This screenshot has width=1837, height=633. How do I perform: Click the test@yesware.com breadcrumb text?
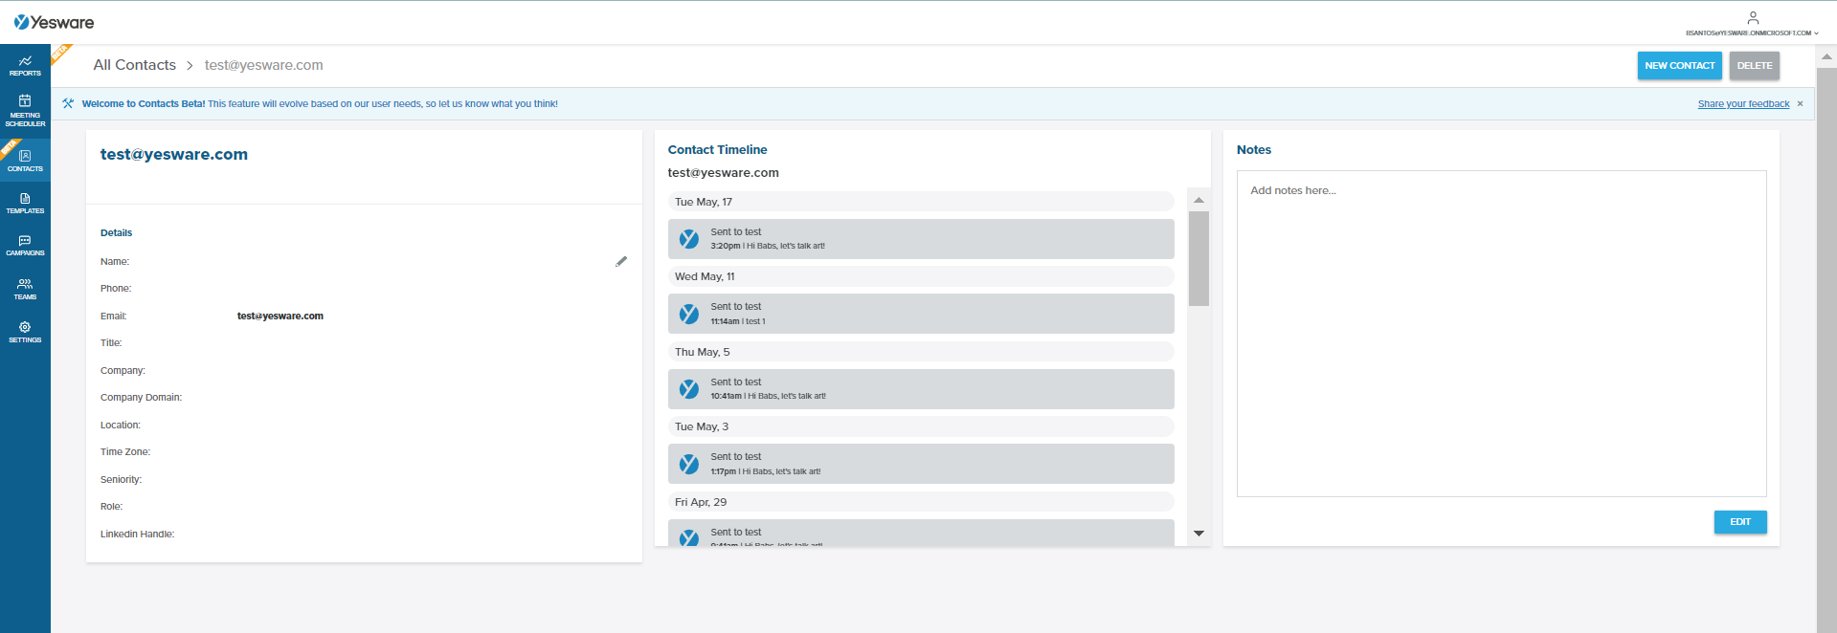point(263,65)
